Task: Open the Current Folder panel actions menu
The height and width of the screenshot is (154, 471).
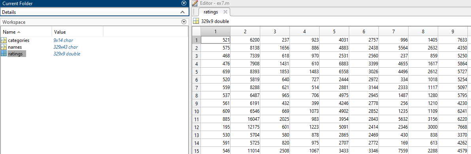Action: pos(184,3)
